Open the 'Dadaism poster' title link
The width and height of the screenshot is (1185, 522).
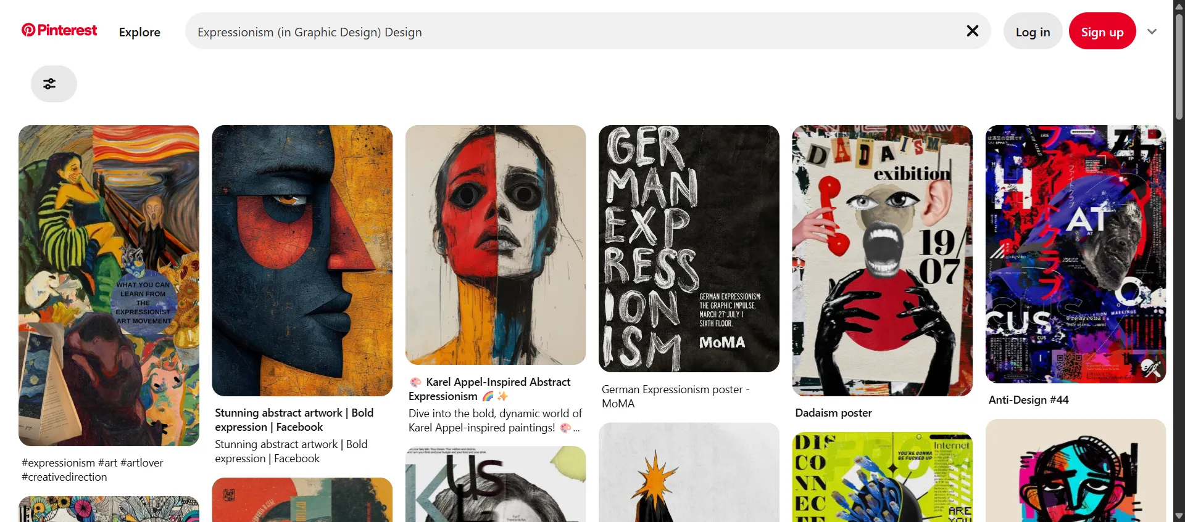point(833,413)
